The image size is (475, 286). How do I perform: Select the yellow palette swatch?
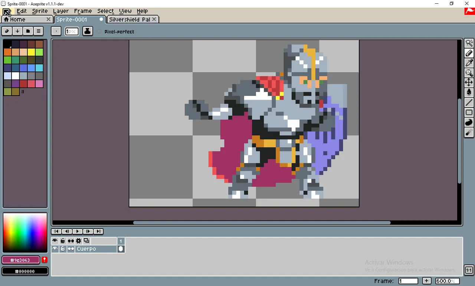click(31, 52)
